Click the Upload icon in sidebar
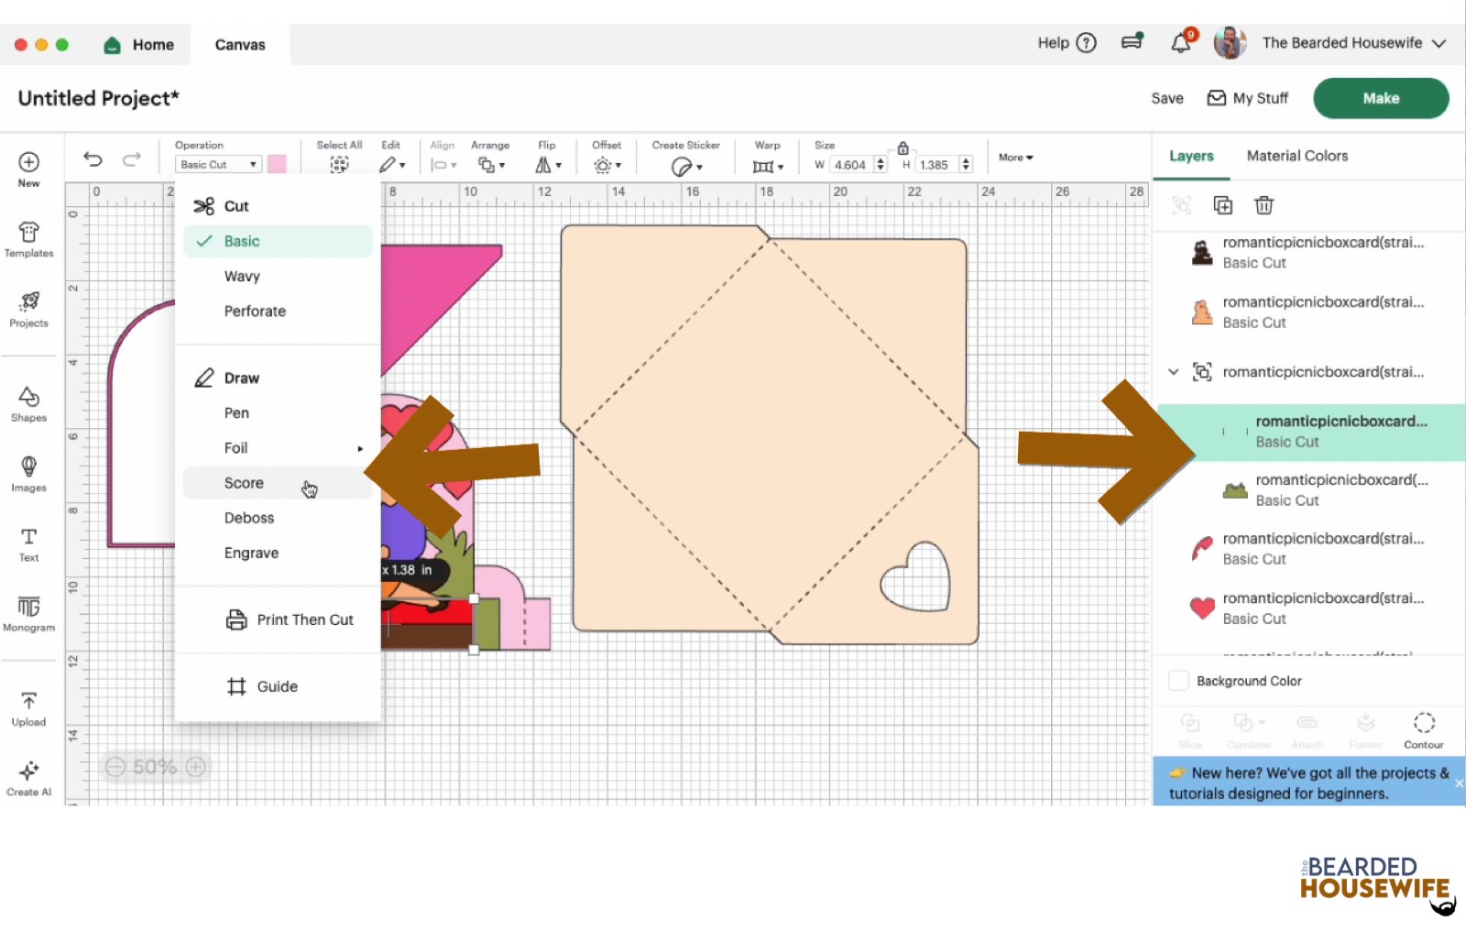1466x932 pixels. 28,708
